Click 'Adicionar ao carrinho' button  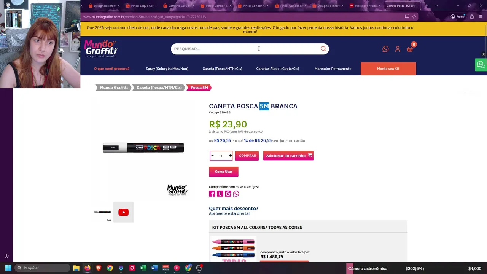tap(288, 156)
